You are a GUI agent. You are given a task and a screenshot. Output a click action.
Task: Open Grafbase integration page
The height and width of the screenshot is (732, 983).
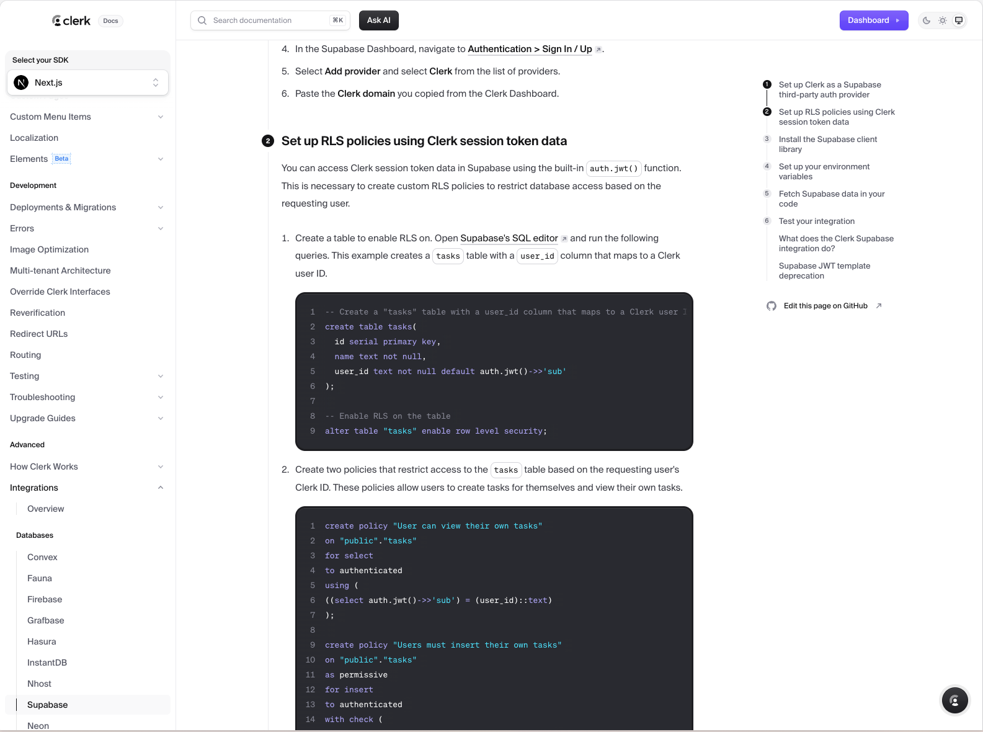[45, 620]
